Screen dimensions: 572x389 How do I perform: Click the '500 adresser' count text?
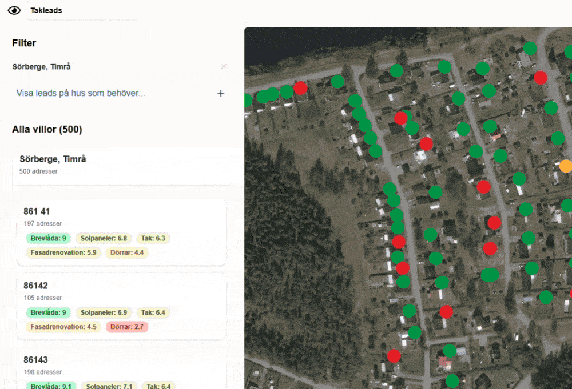point(38,171)
